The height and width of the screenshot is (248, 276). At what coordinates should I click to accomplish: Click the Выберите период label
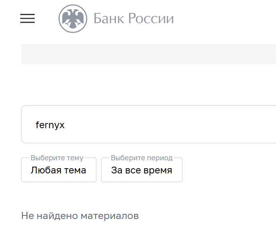[142, 158]
